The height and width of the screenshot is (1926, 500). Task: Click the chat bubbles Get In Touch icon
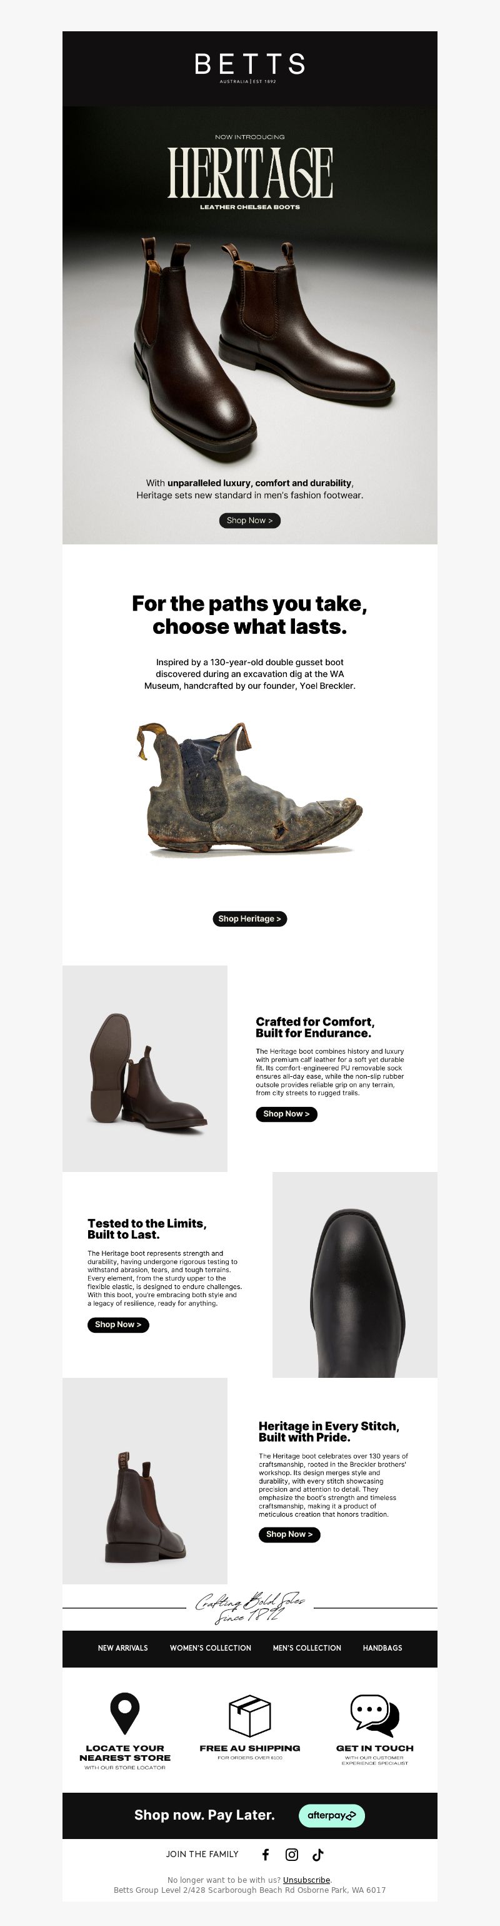tap(374, 1715)
